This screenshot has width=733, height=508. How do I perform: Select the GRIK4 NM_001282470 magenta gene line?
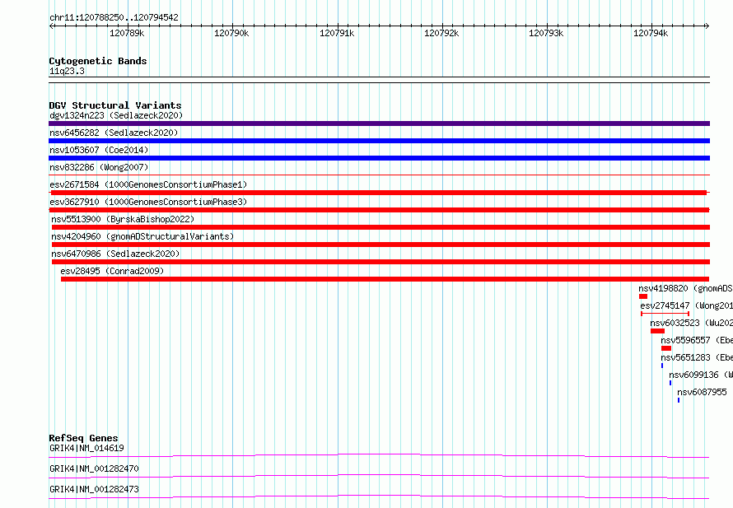tap(379, 476)
